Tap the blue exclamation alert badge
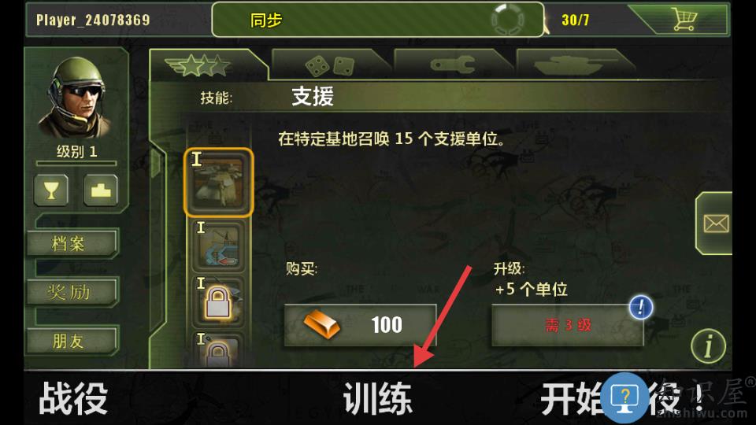The width and height of the screenshot is (756, 425). pos(641,307)
